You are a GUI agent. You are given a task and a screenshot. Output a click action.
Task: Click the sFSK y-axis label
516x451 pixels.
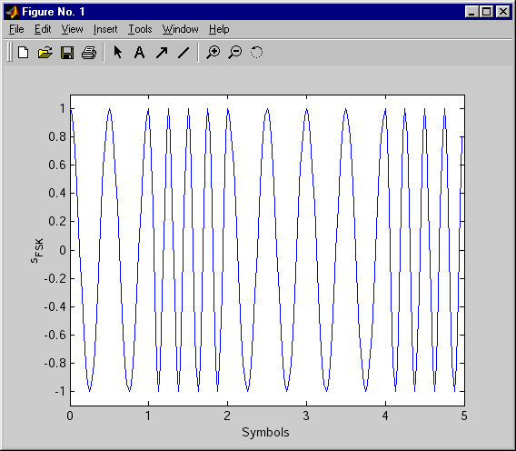[x=37, y=251]
